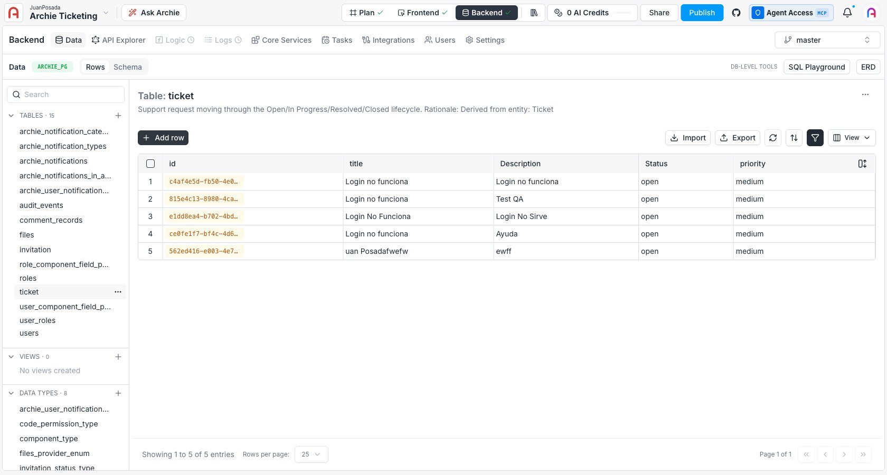
Task: Collapse the DATA TYPES section
Action: click(x=11, y=393)
